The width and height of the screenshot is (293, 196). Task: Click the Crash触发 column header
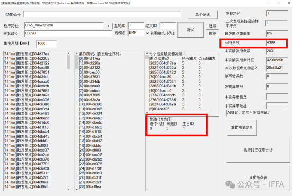207,59
